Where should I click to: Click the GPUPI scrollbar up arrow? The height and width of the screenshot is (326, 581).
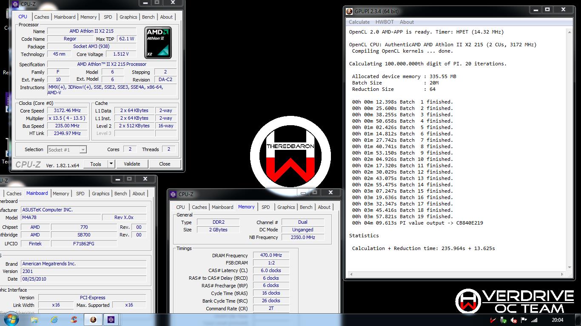click(570, 31)
